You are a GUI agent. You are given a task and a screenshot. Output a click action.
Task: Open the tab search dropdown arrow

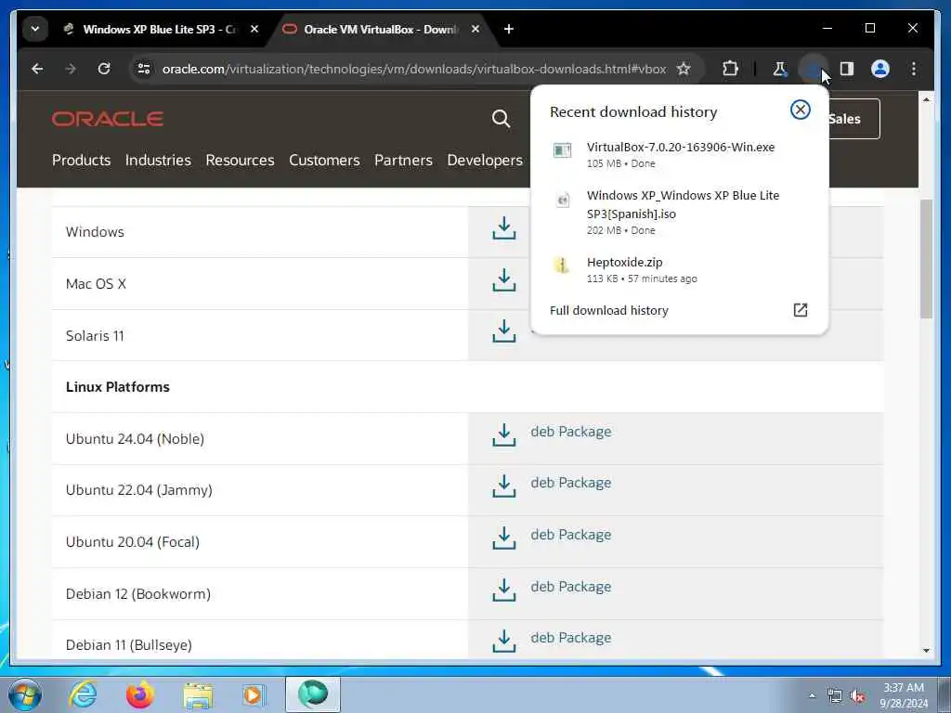pyautogui.click(x=35, y=29)
